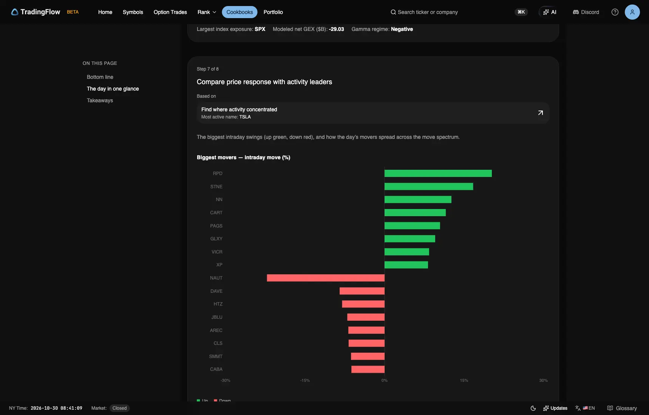
Task: Click the green CART bar
Action: coord(415,213)
